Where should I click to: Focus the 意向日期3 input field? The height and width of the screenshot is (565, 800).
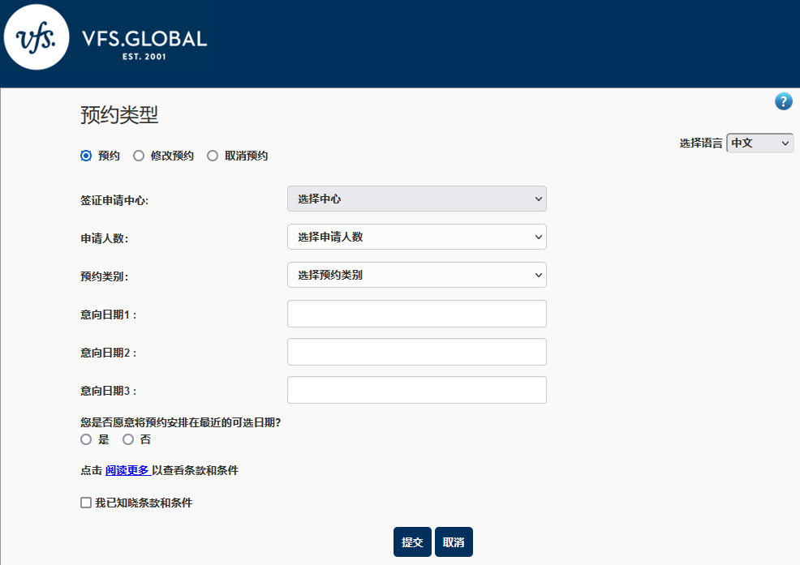(417, 390)
